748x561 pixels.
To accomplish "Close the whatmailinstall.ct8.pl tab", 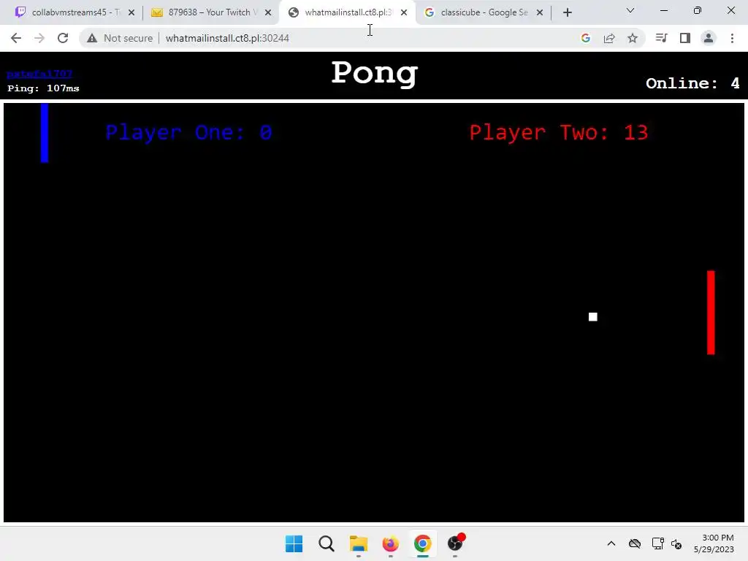I will [x=404, y=12].
